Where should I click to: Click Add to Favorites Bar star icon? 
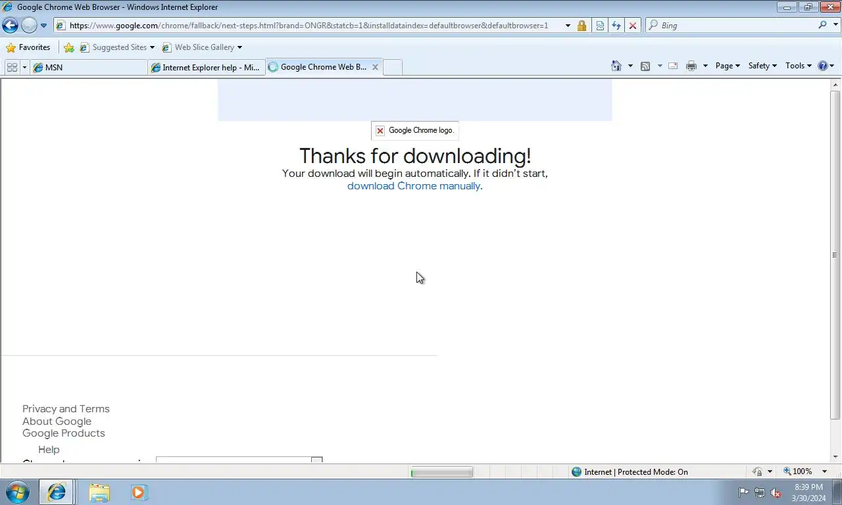tap(69, 47)
